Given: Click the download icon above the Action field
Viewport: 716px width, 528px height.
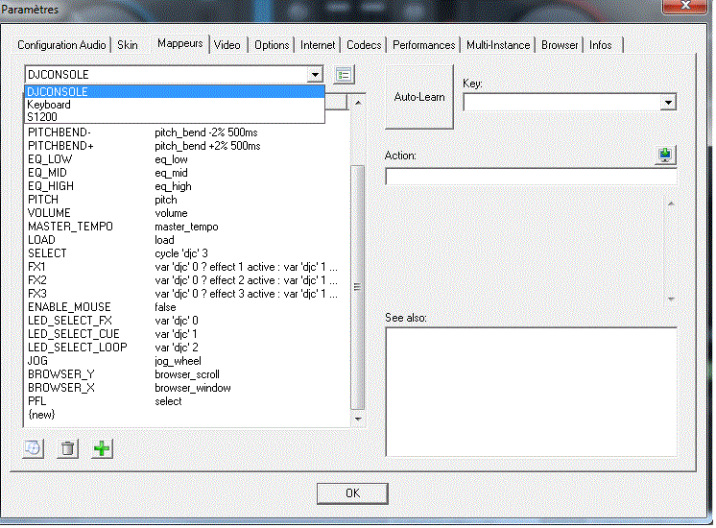Looking at the screenshot, I should pos(667,155).
